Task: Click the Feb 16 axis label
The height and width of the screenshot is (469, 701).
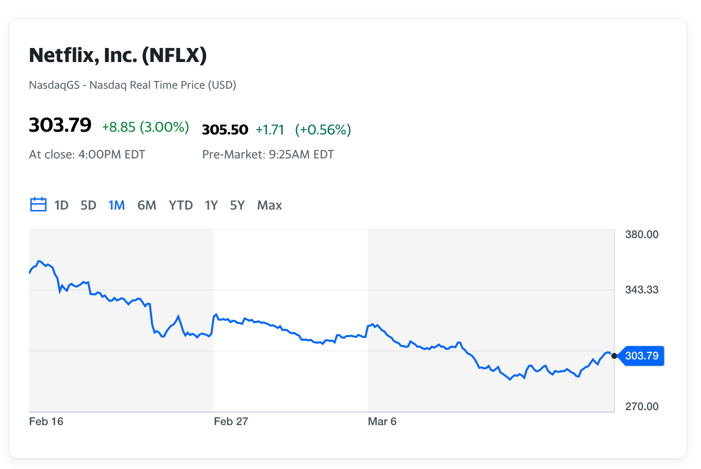Action: pyautogui.click(x=46, y=421)
